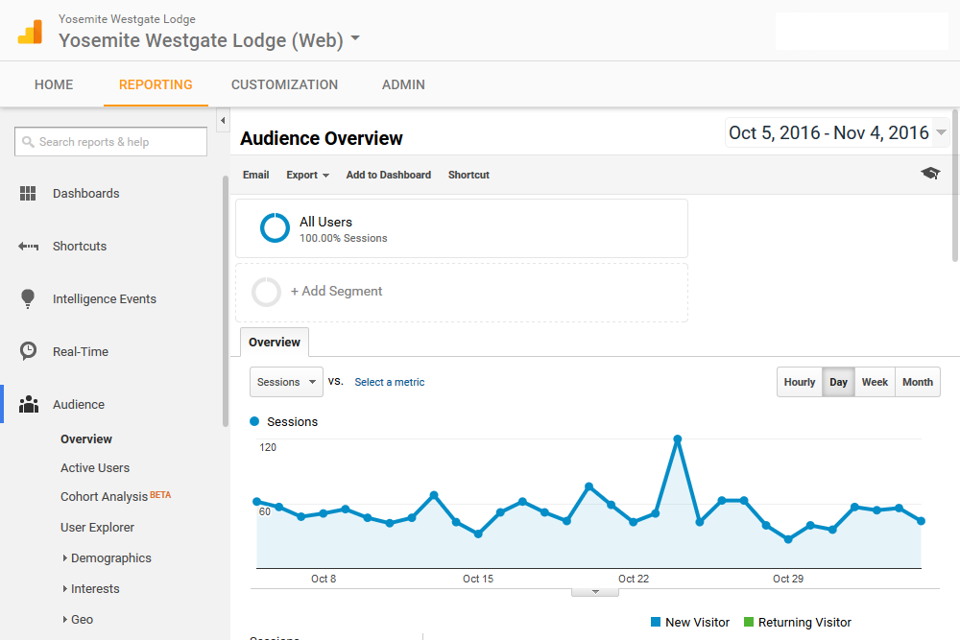Go to the HOME tab

(x=54, y=84)
